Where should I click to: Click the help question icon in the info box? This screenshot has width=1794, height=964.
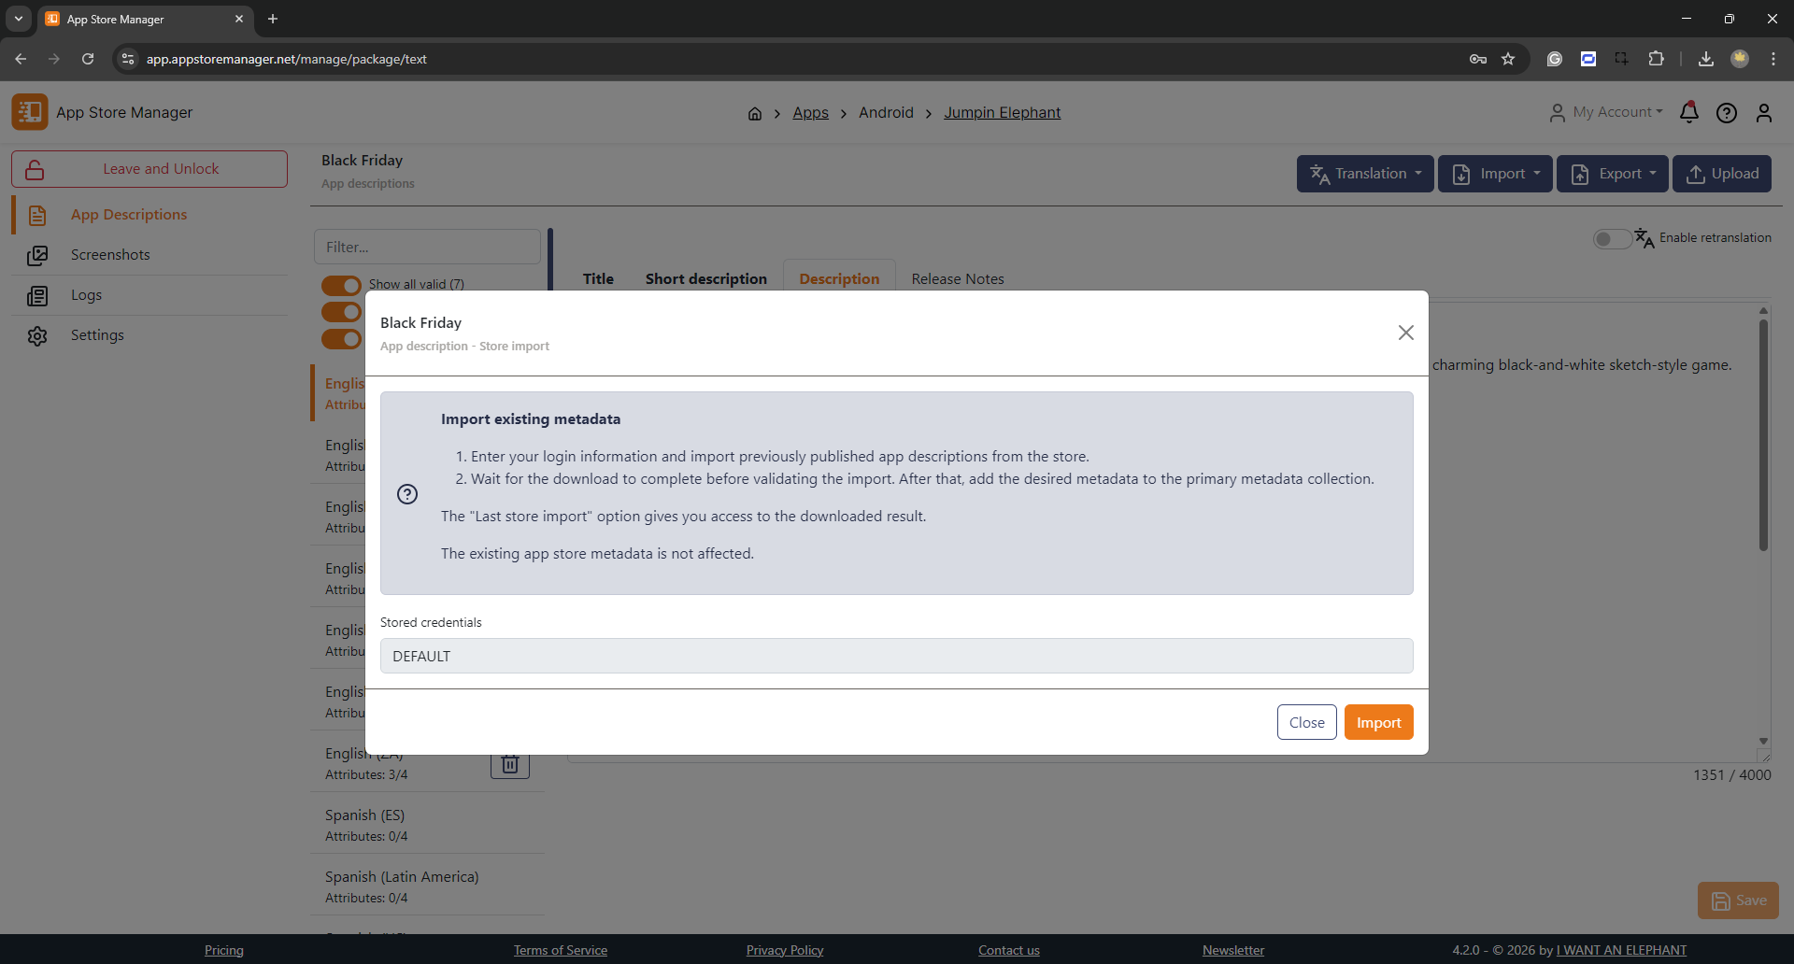tap(407, 494)
